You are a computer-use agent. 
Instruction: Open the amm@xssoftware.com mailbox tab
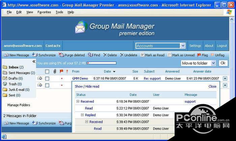[23, 46]
